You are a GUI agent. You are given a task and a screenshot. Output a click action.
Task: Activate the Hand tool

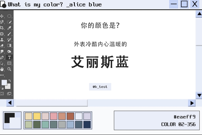pos(2,69)
